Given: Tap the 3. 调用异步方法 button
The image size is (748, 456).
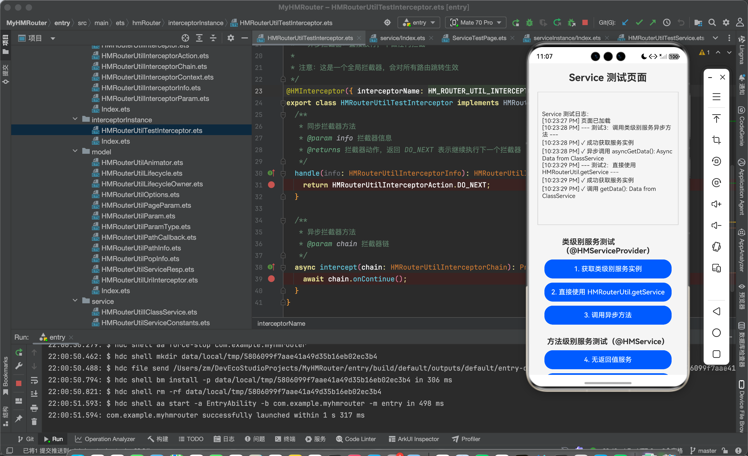Looking at the screenshot, I should pos(607,315).
